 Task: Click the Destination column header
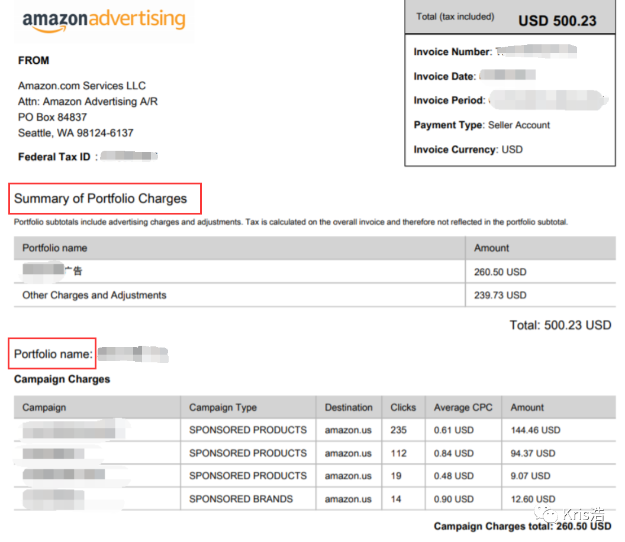coord(349,407)
